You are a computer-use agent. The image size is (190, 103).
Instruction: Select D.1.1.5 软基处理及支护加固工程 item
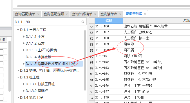(x=54, y=64)
